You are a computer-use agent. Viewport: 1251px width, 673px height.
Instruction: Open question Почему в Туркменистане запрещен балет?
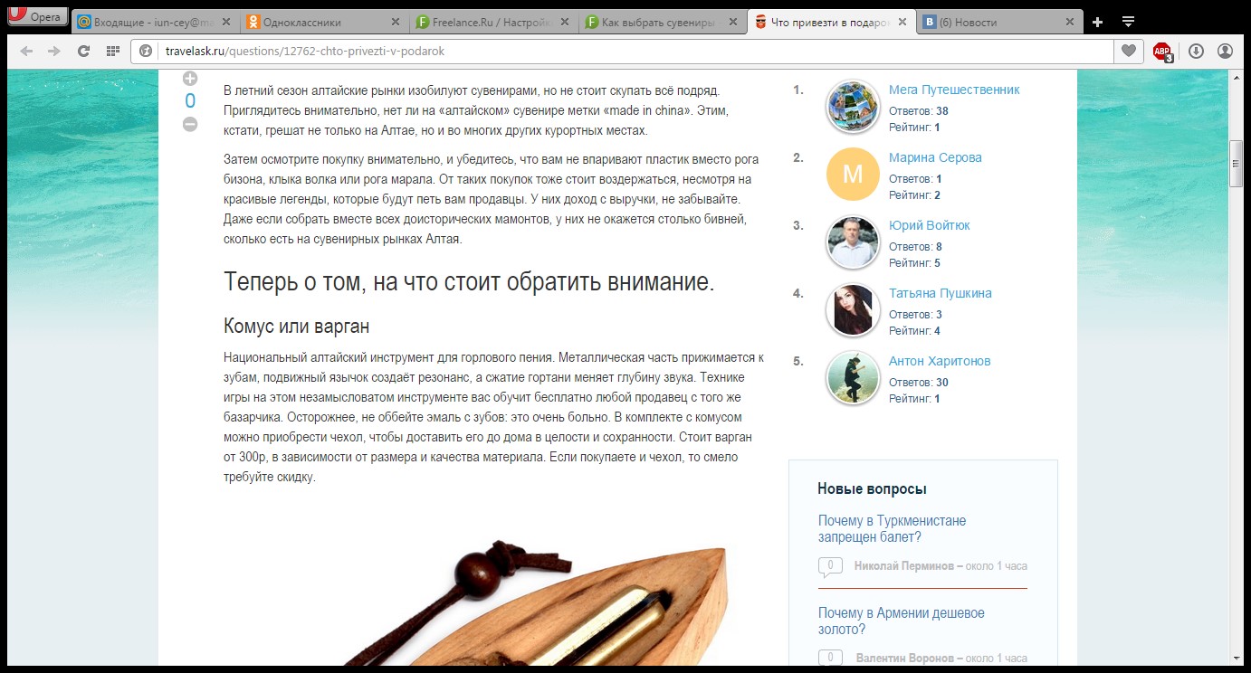[x=892, y=528]
